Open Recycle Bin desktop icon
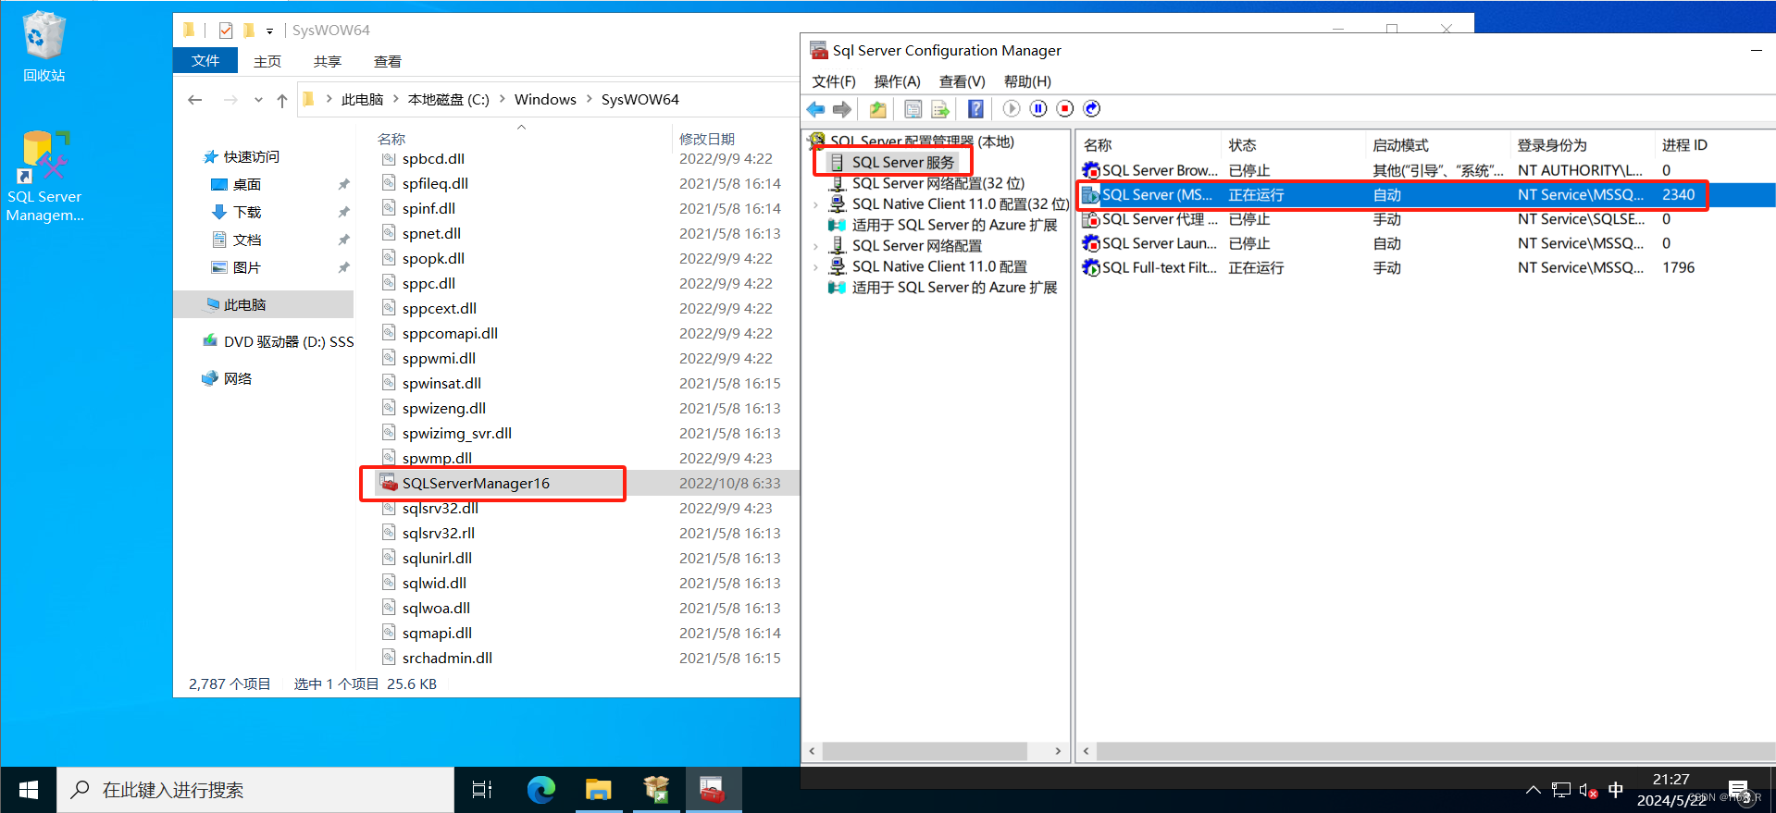The image size is (1776, 813). (43, 46)
